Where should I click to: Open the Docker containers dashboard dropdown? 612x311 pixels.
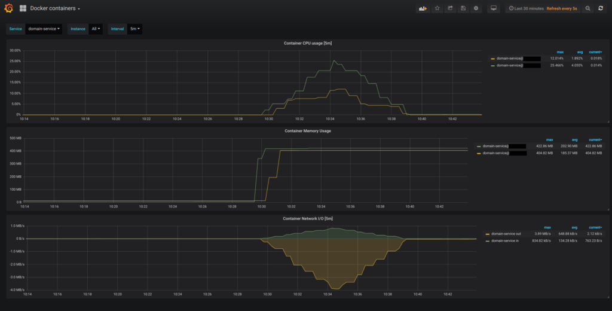coord(55,8)
